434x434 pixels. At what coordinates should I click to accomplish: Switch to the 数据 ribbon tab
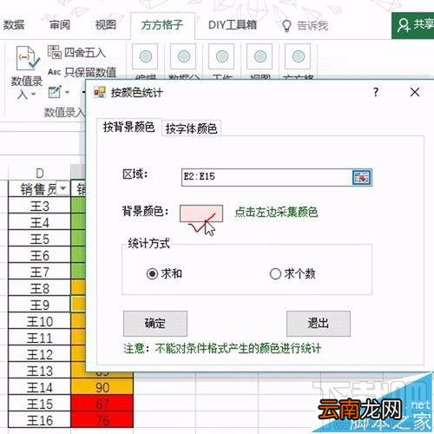(14, 25)
